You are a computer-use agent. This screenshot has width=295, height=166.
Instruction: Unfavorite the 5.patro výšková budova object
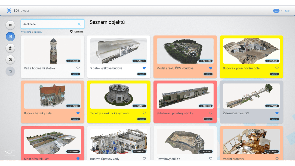[144, 68]
